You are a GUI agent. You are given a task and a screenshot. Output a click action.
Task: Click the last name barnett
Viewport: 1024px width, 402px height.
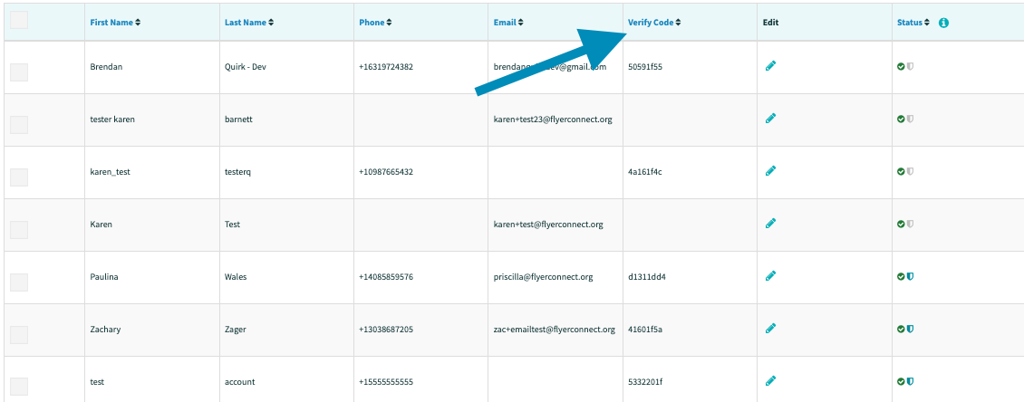pyautogui.click(x=238, y=120)
